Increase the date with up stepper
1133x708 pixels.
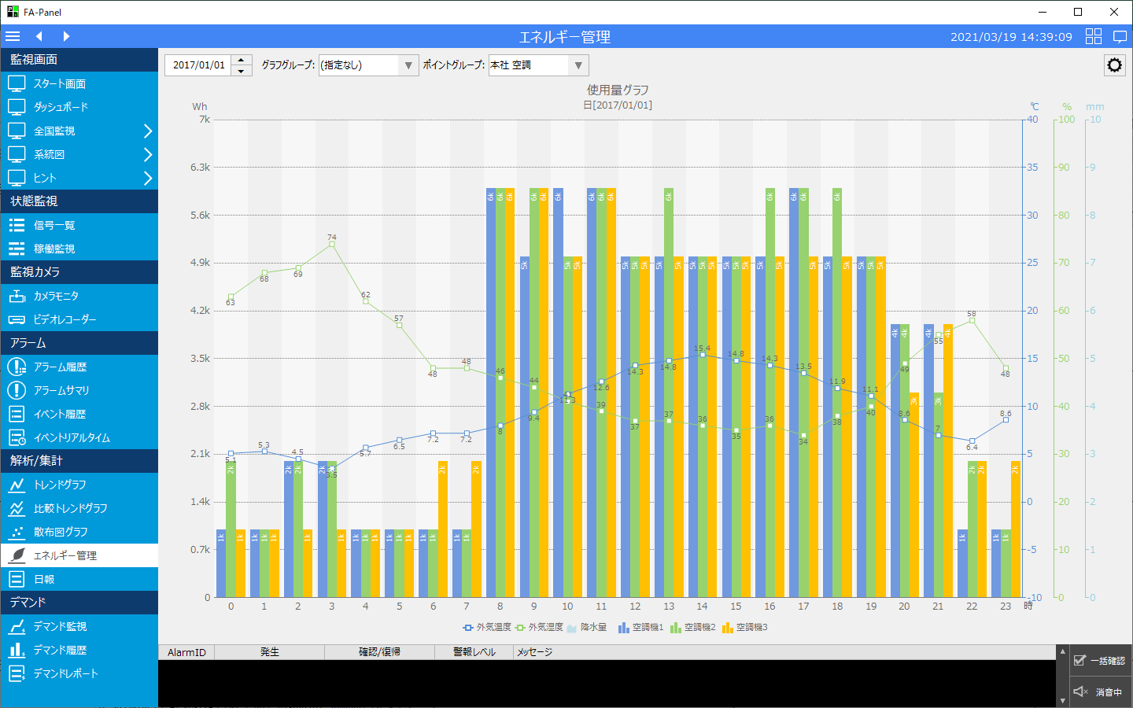pos(242,60)
